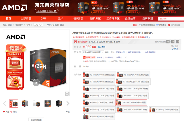The image size is (184, 121).
Task: Select first thumbnail with promo banner
Action: coord(14,103)
